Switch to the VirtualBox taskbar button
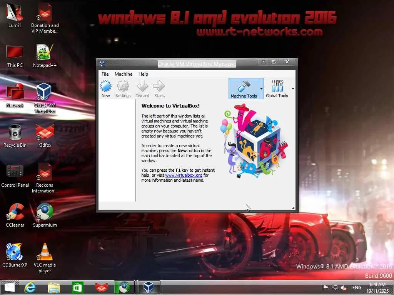Viewport: 394px width, 295px height. [149, 287]
